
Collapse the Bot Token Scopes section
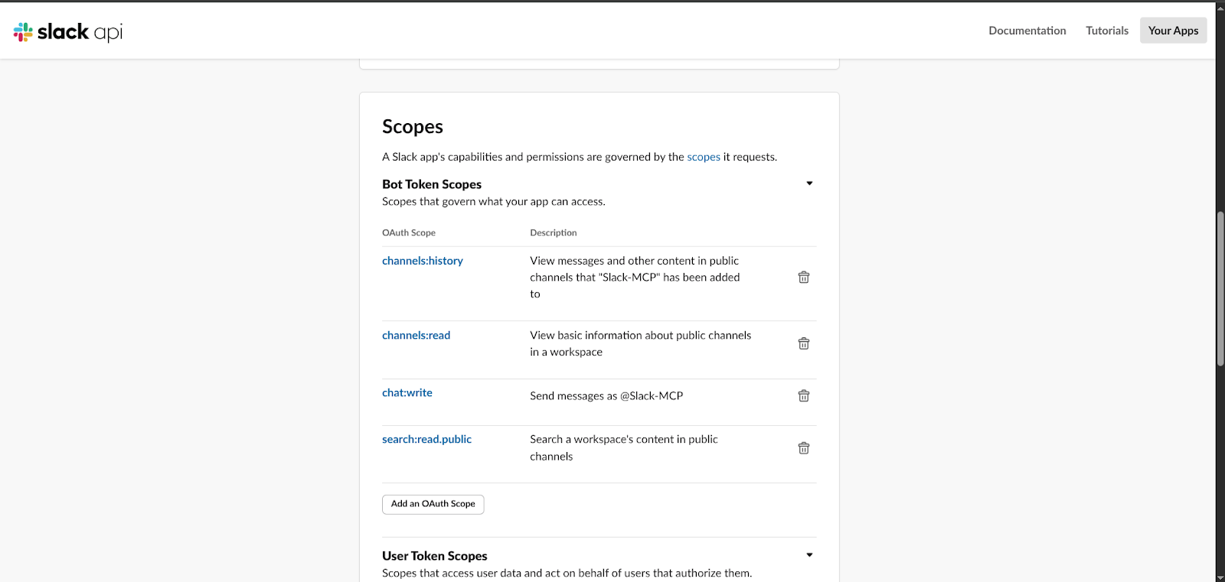coord(809,184)
